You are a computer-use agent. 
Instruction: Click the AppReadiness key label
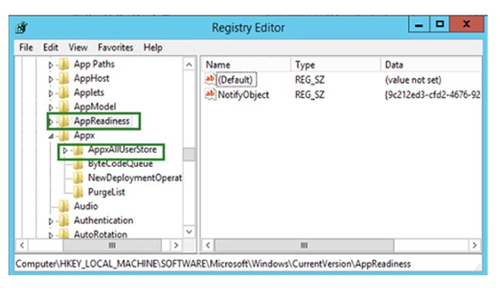click(101, 121)
